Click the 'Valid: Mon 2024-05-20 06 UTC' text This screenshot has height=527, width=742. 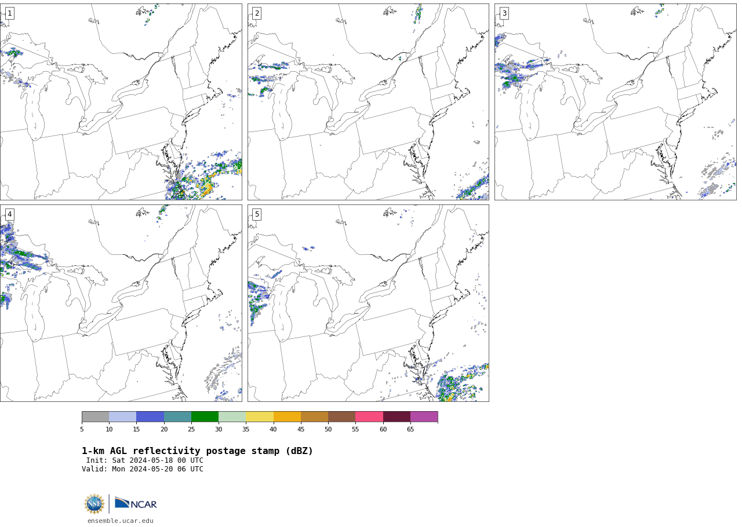143,469
